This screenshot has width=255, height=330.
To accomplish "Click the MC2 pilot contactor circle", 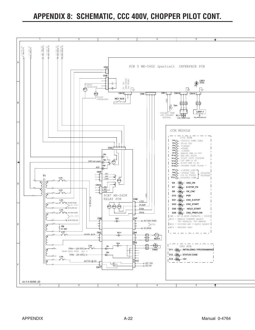I will tap(96, 94).
